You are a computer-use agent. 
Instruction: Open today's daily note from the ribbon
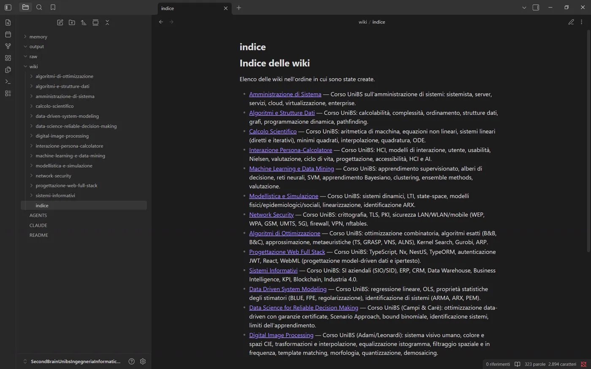click(8, 34)
